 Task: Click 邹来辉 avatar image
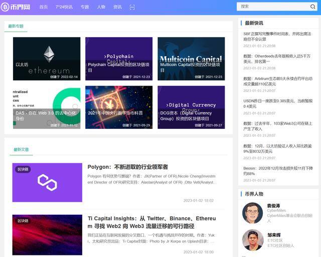coord(253,240)
